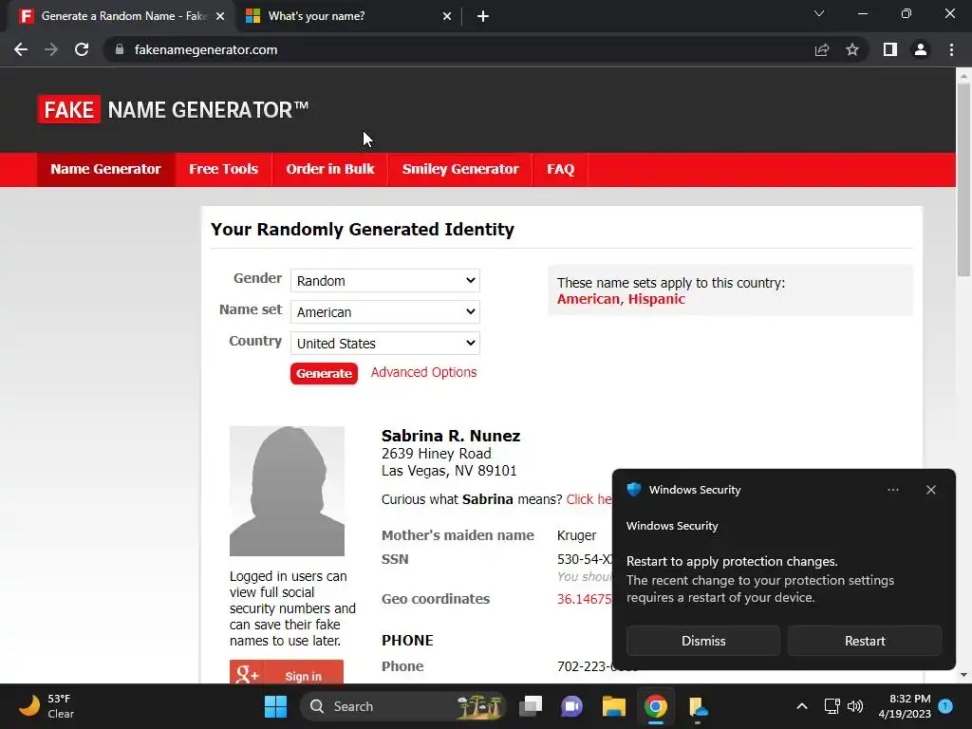Expand the Country dropdown
Image resolution: width=972 pixels, height=729 pixels.
click(385, 343)
